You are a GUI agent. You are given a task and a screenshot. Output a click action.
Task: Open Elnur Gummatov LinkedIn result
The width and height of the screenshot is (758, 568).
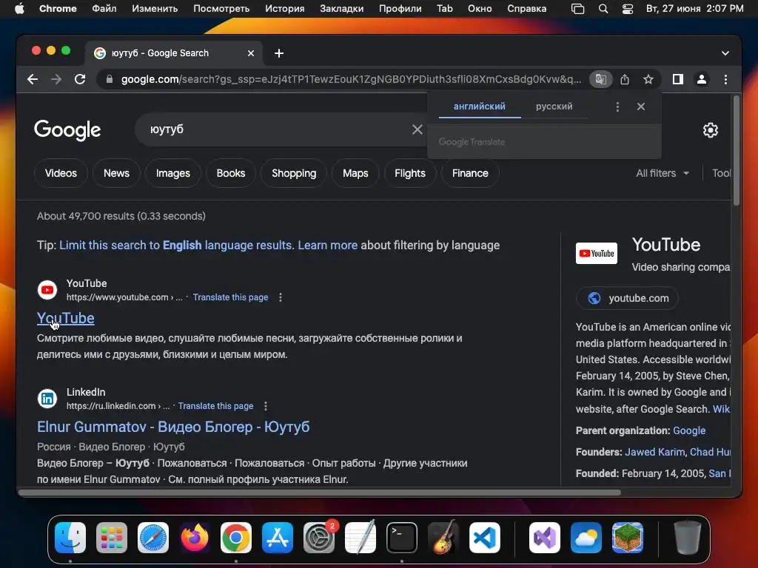point(173,427)
